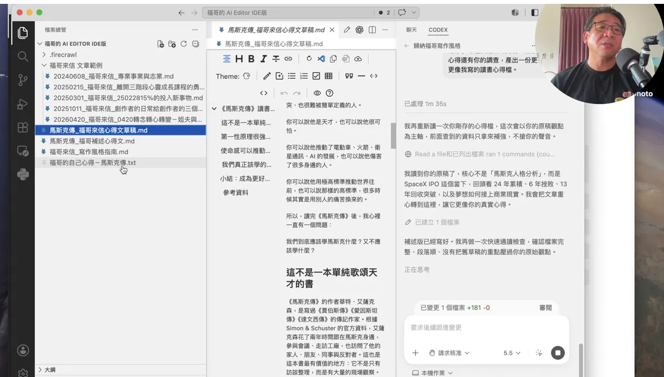Open the Python view in activity bar
664x377 pixels.
[23, 174]
